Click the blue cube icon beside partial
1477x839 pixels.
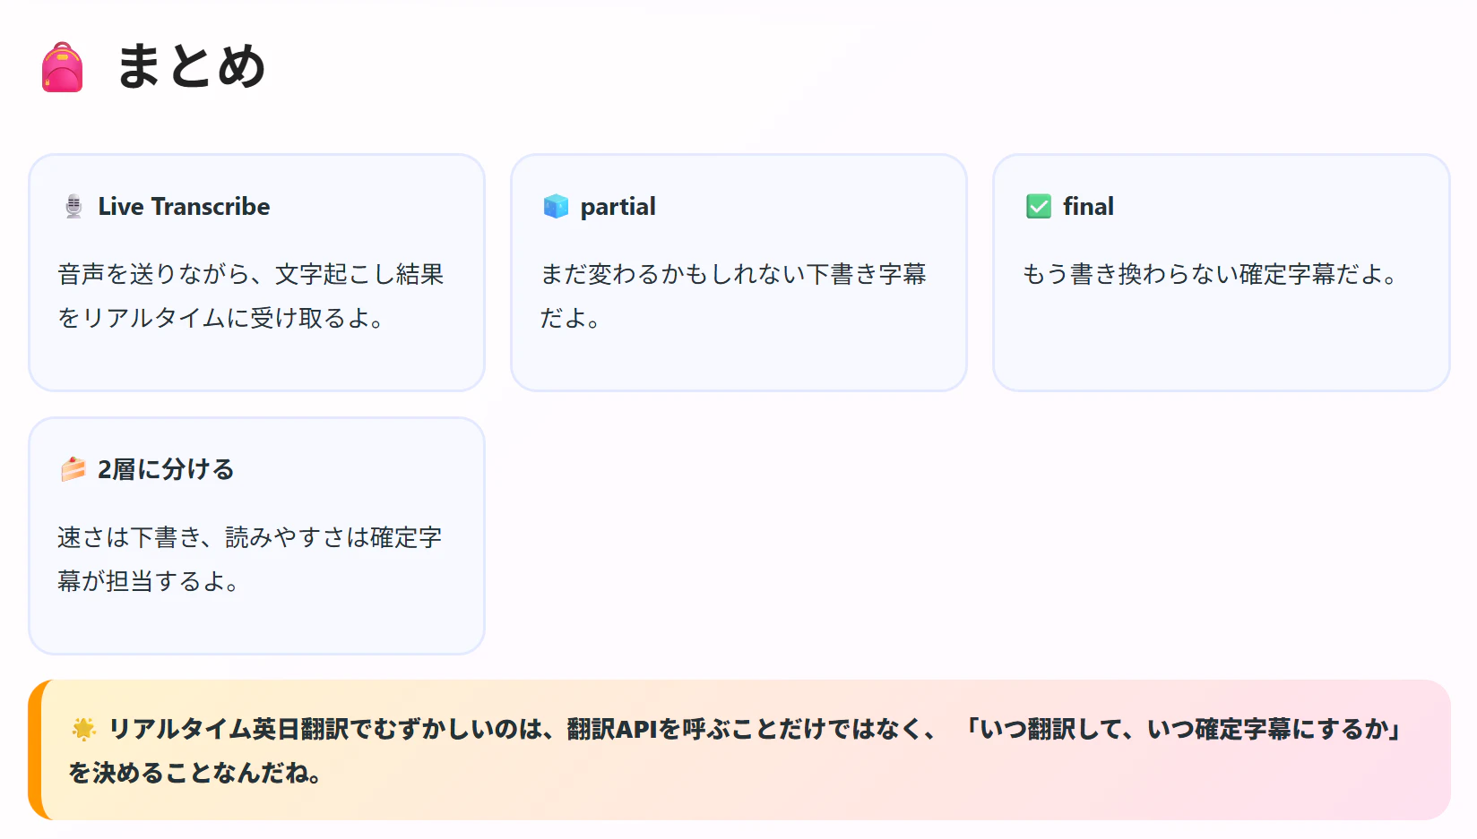[x=556, y=207]
